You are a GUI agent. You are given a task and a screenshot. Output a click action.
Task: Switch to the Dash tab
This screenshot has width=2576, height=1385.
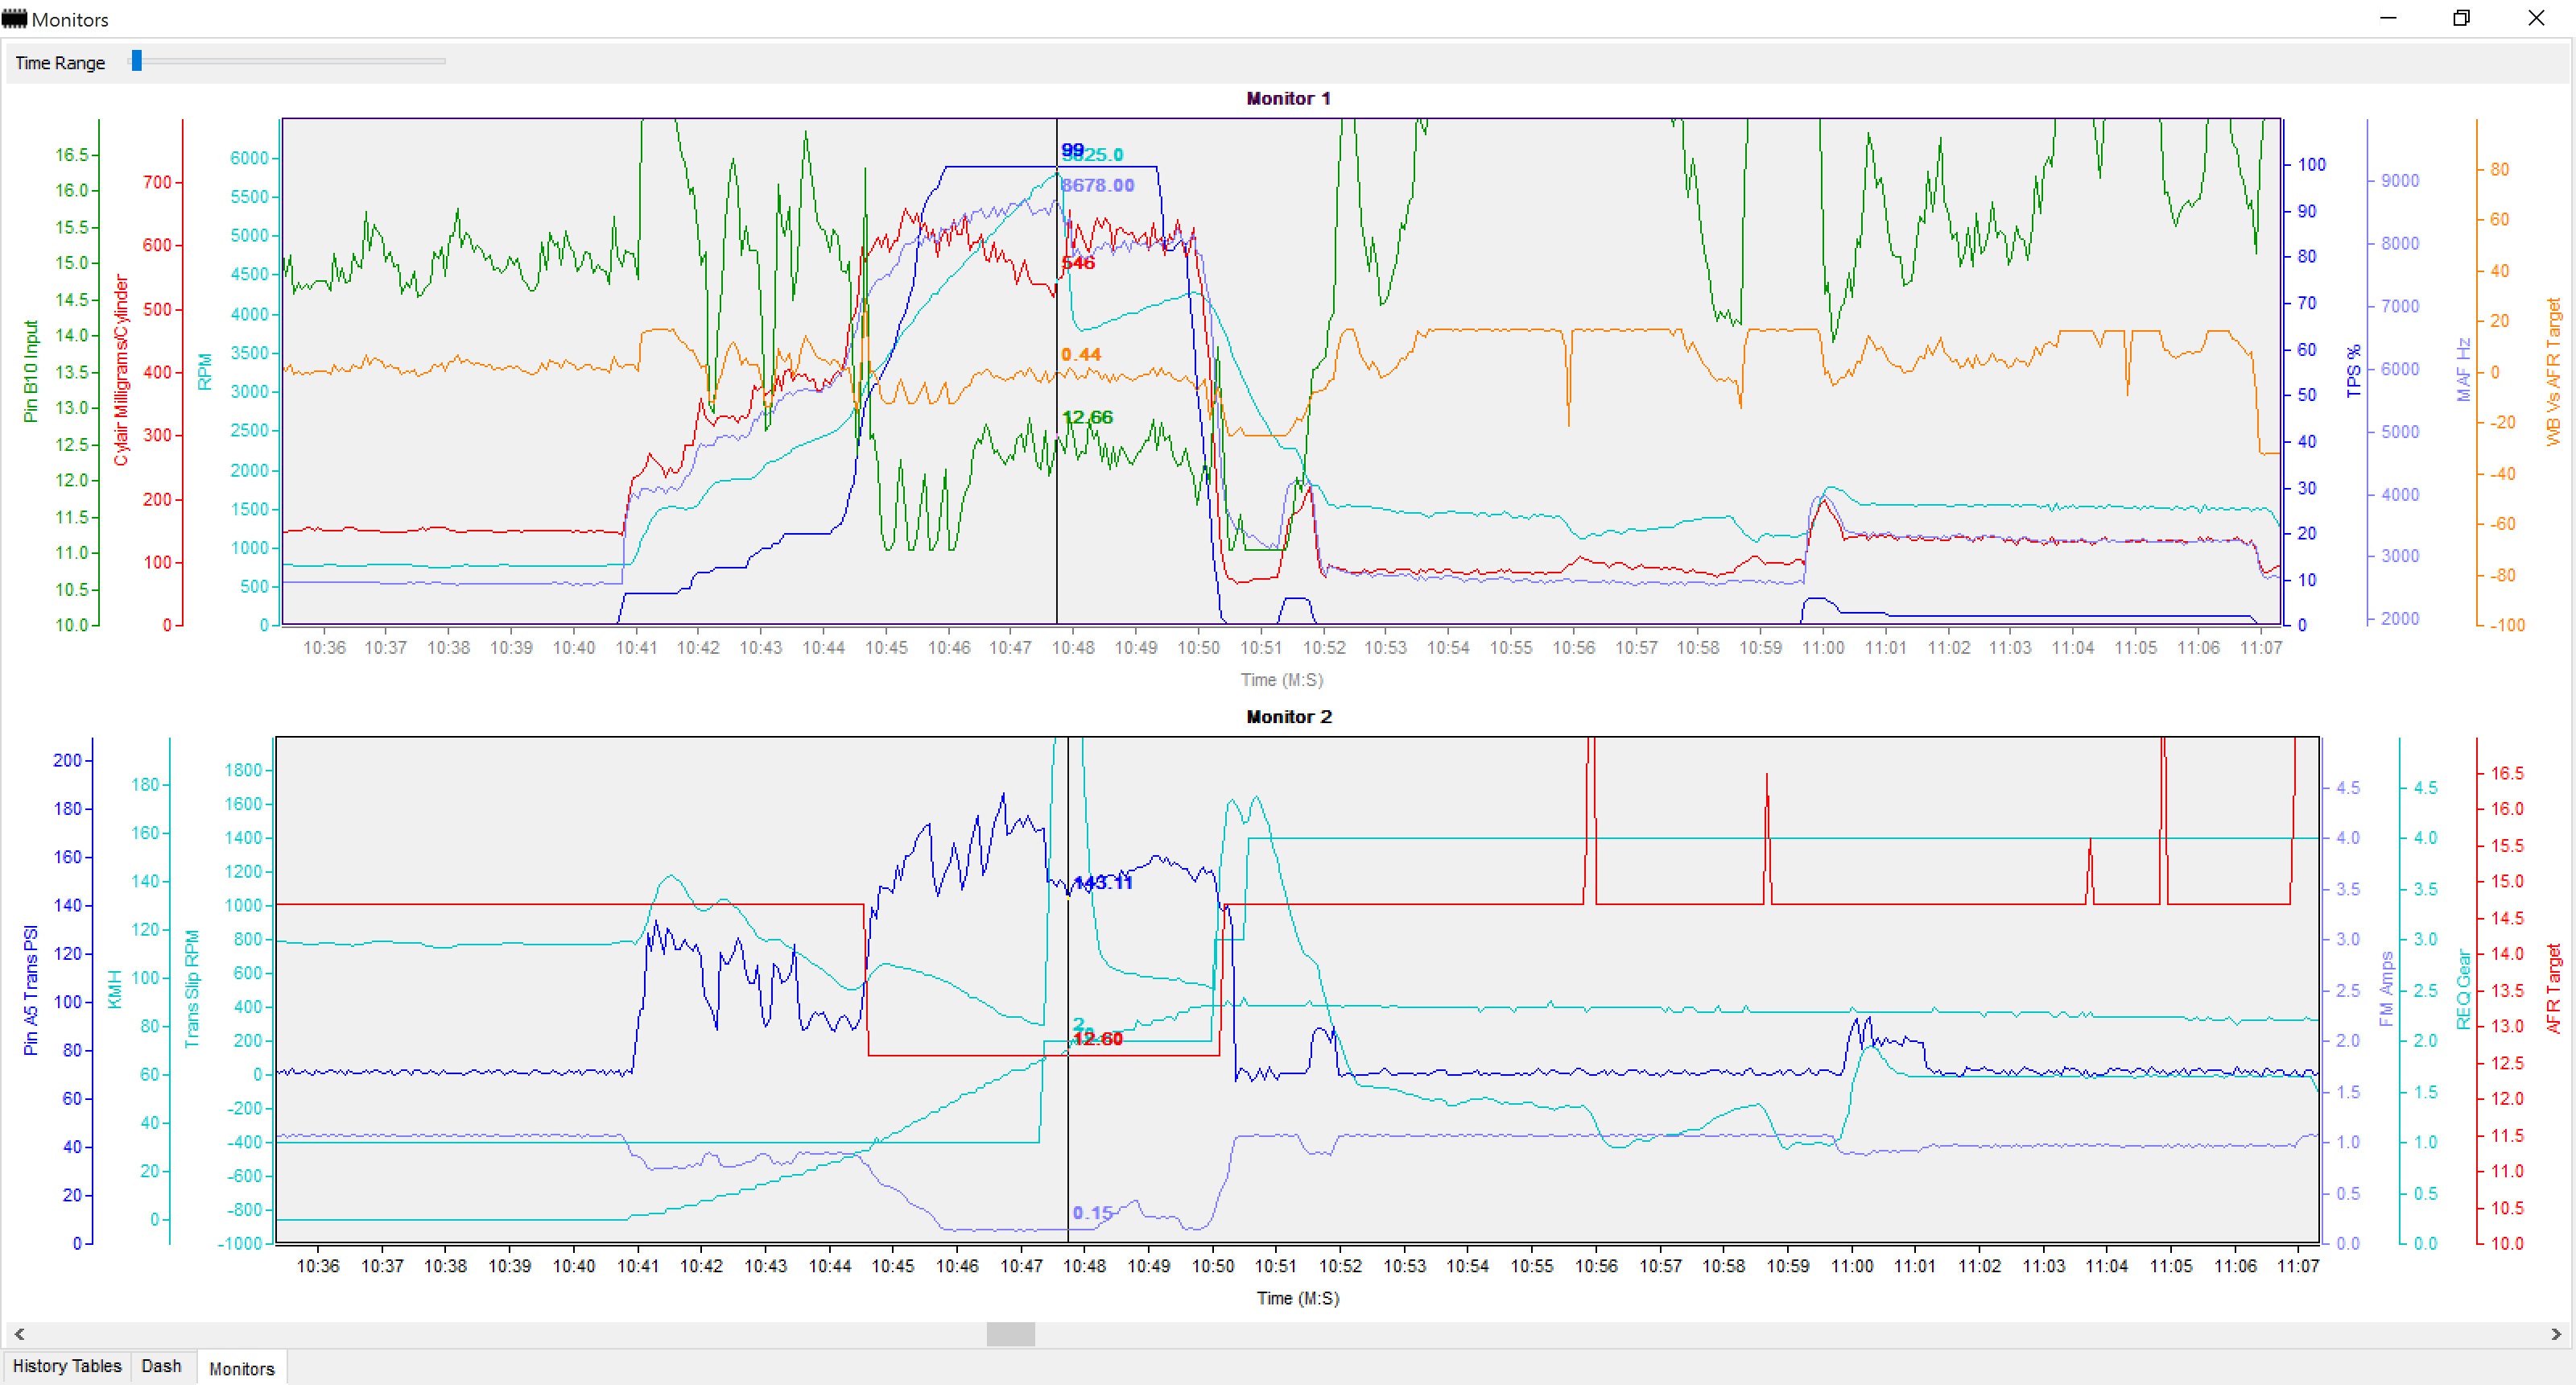pos(161,1366)
